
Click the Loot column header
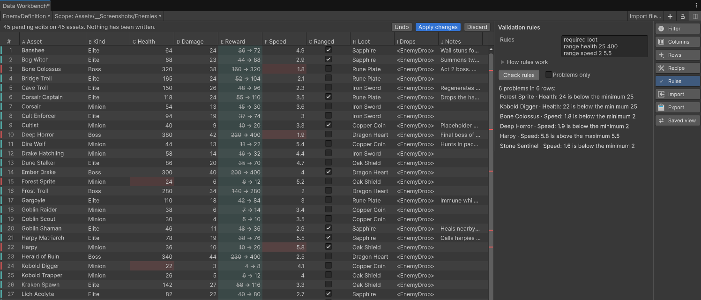[372, 41]
